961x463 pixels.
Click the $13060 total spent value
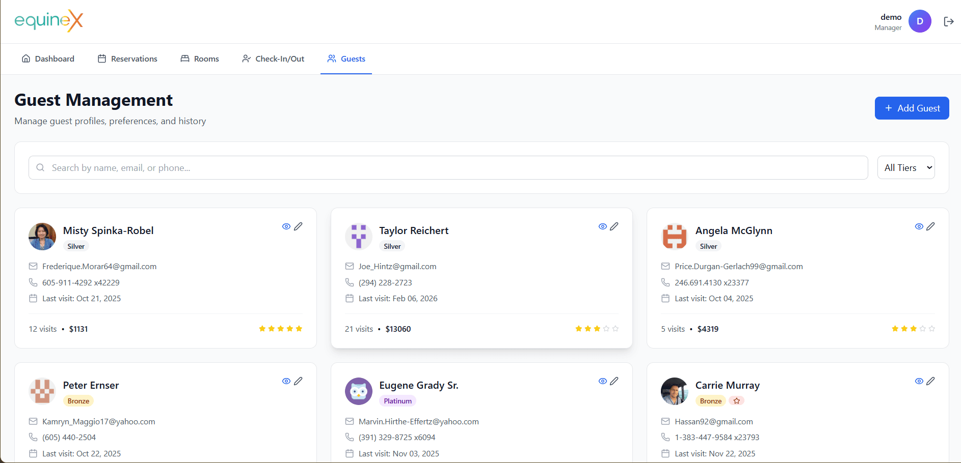pyautogui.click(x=398, y=329)
